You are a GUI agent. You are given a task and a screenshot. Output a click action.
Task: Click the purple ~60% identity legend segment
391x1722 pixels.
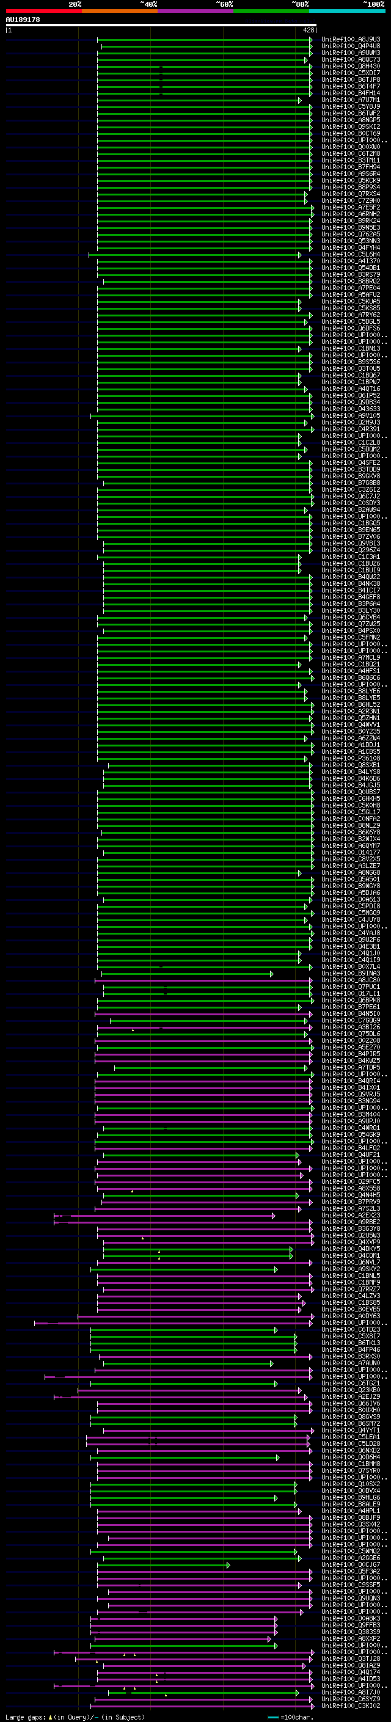pyautogui.click(x=195, y=11)
